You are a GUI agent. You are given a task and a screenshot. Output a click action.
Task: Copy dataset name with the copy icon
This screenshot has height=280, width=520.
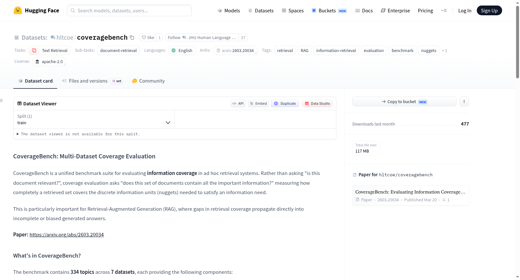click(132, 37)
